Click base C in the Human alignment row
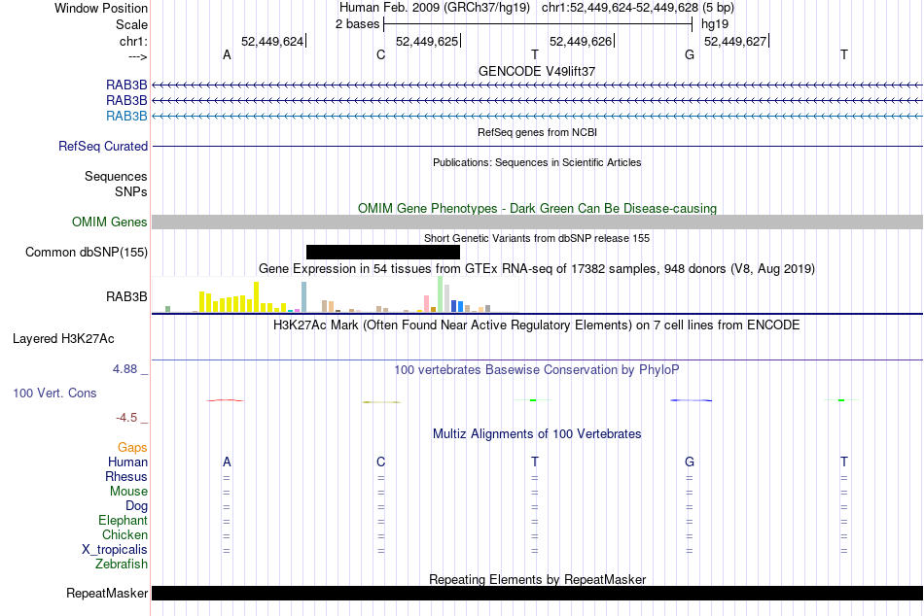Screen dimensions: 924x616 [380, 462]
